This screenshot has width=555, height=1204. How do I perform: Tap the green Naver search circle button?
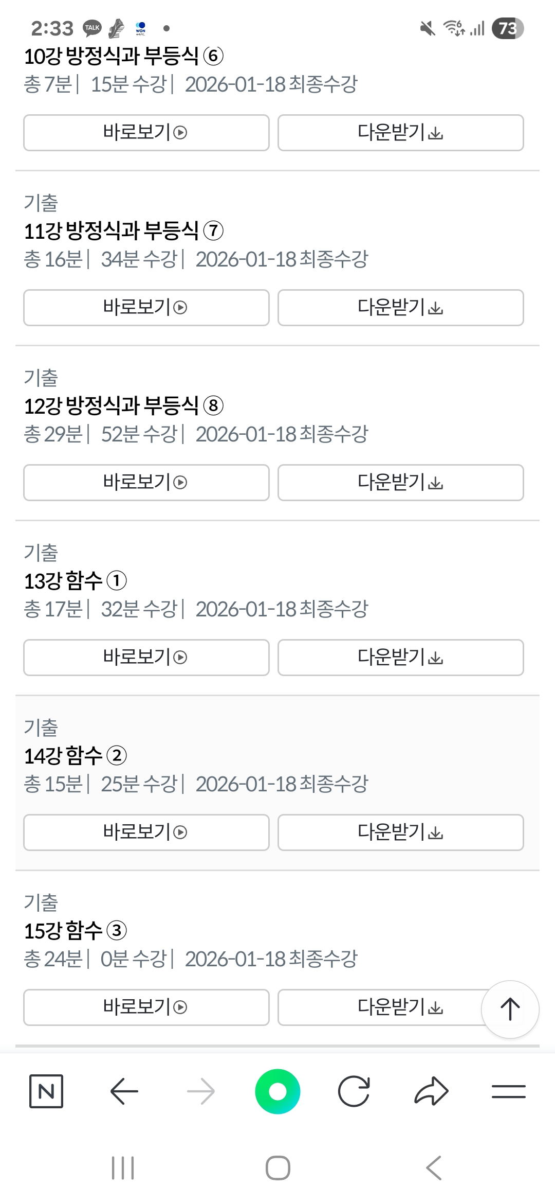(x=277, y=1091)
